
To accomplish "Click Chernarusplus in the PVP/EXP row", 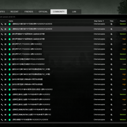I will 99,90.
